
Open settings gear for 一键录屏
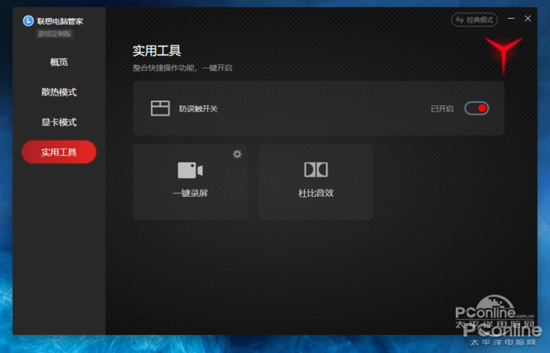coord(237,154)
